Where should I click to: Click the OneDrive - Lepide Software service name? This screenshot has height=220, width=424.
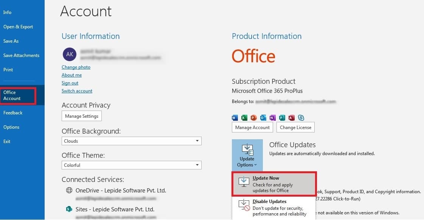pyautogui.click(x=121, y=191)
